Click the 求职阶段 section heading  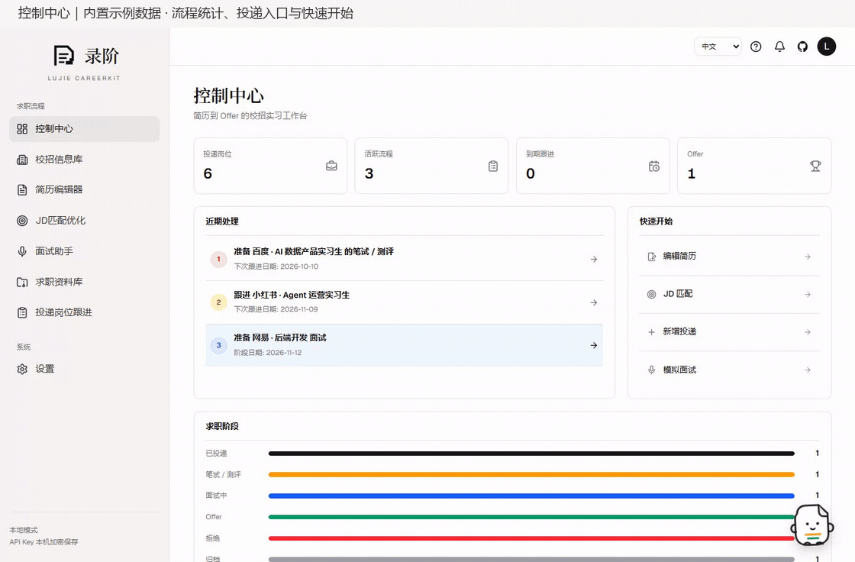point(222,426)
